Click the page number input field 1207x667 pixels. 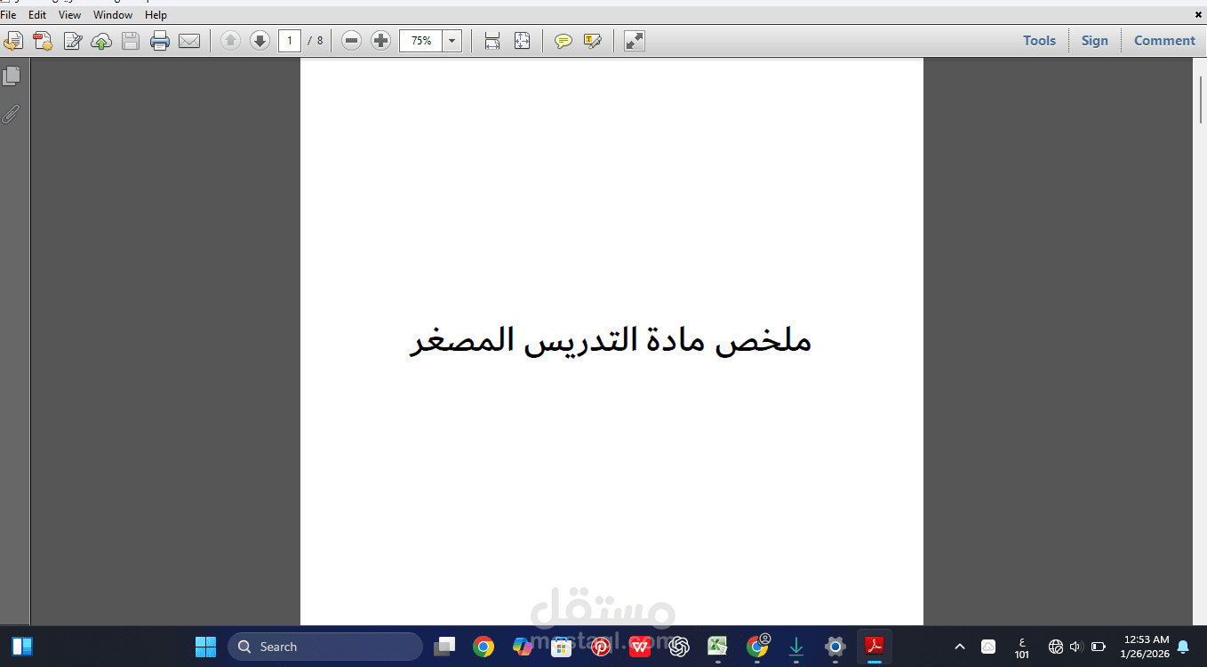click(290, 41)
